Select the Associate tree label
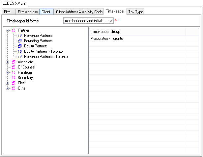 pos(25,62)
